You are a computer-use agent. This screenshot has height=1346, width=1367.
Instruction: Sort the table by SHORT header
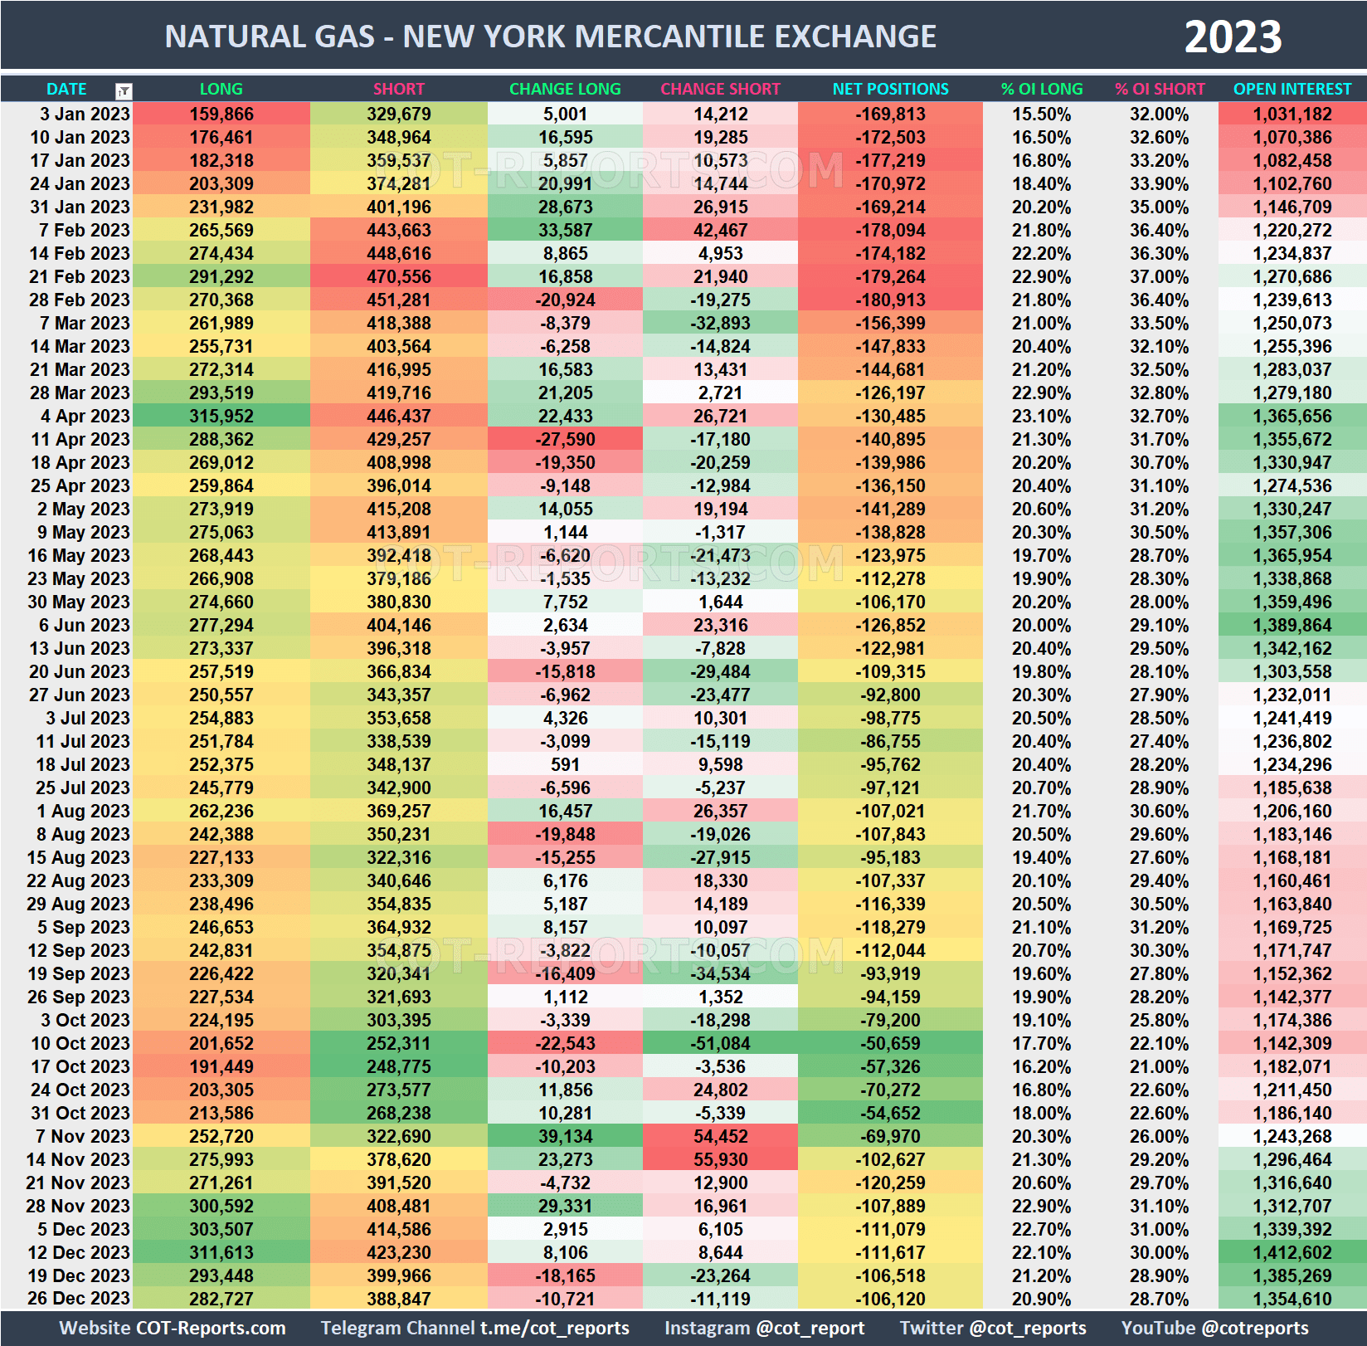pos(398,89)
